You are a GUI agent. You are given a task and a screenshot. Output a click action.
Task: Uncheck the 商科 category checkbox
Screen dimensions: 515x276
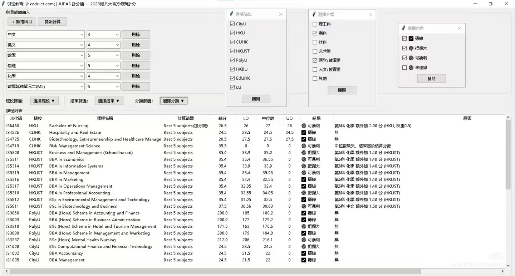point(315,33)
